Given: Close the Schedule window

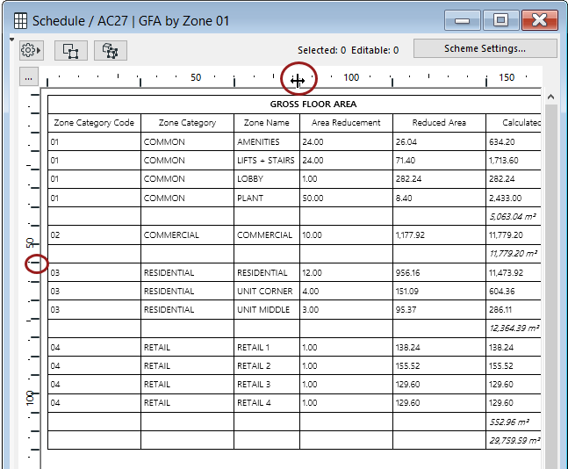Looking at the screenshot, I should 539,20.
